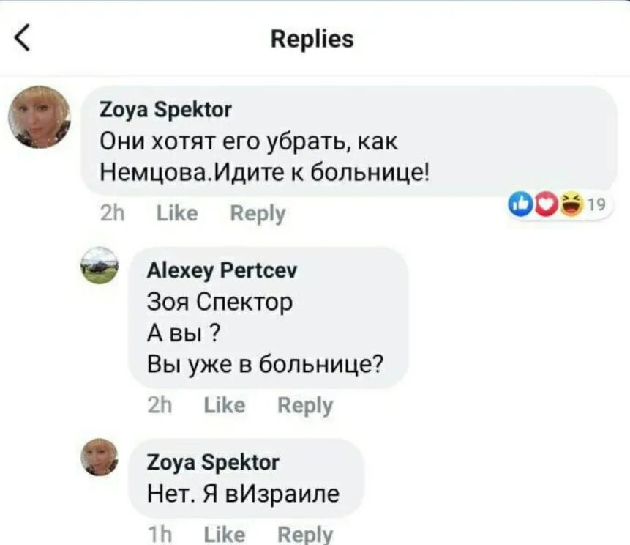Click the 1h timestamp on last reply
This screenshot has width=630, height=545.
pos(160,535)
